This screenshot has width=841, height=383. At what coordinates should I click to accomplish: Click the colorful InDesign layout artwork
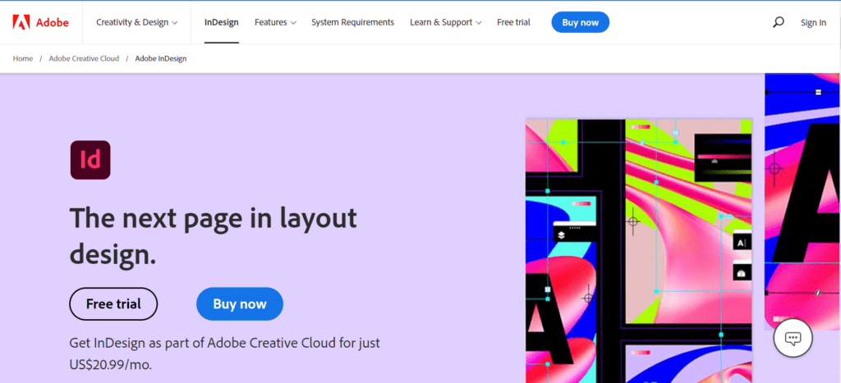(638, 251)
